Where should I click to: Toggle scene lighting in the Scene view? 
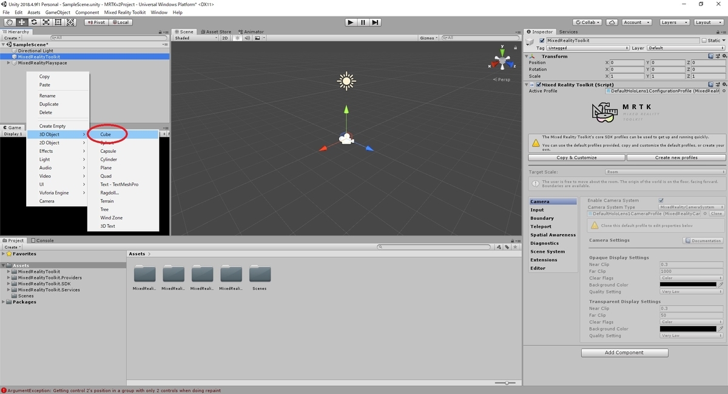237,38
